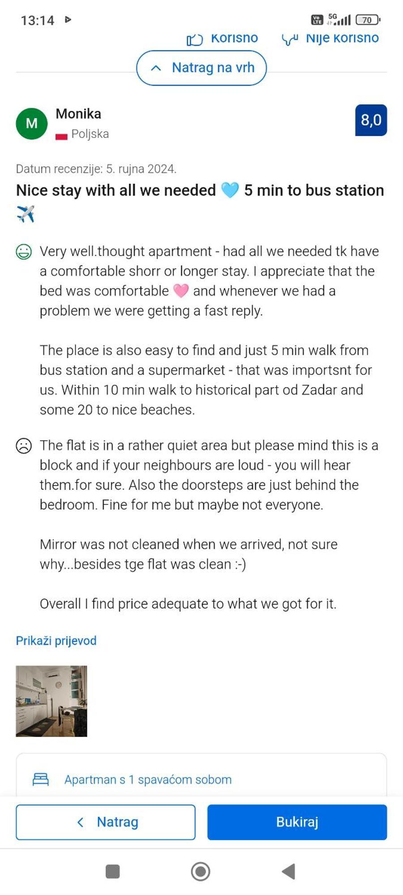
Task: Tap the green smiley positive-review icon
Action: click(x=24, y=252)
